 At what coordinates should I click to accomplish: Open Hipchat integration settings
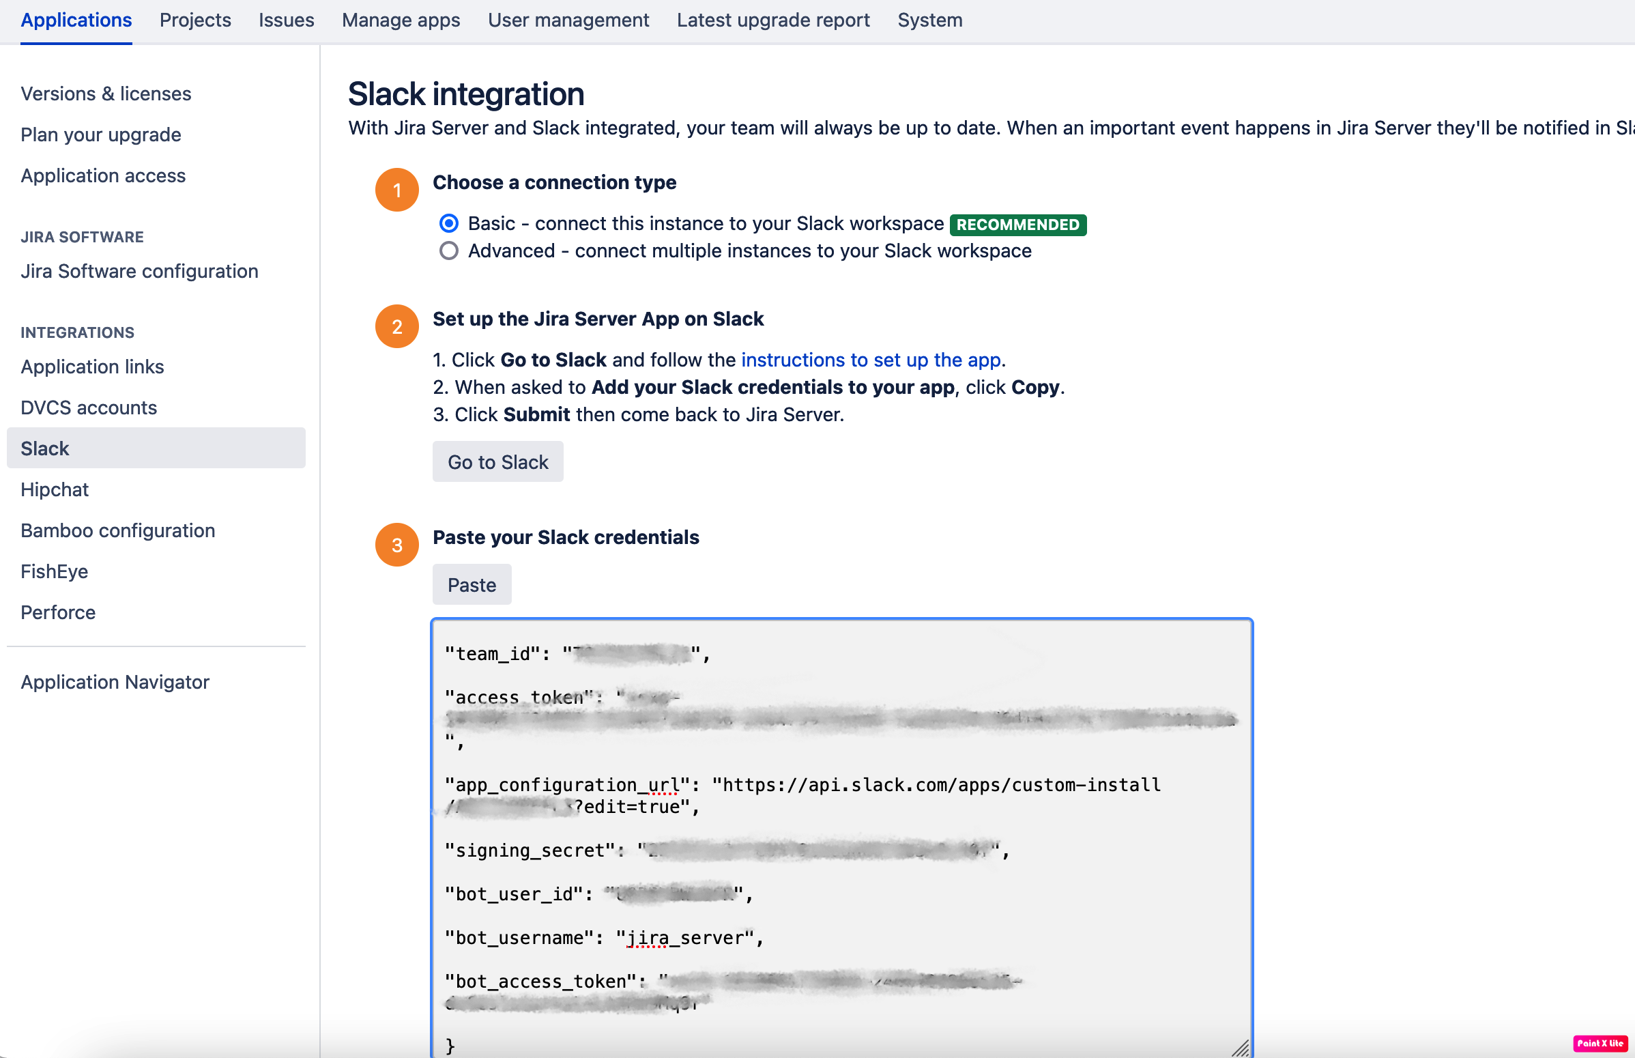(x=55, y=489)
